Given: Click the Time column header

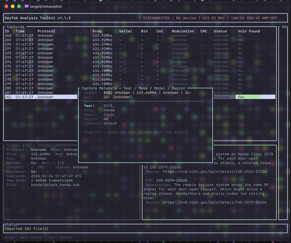Looking at the screenshot, I should [20, 31].
